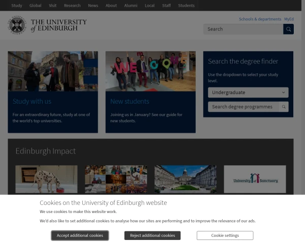
Task: Open the Study with us link
Action: pyautogui.click(x=32, y=101)
